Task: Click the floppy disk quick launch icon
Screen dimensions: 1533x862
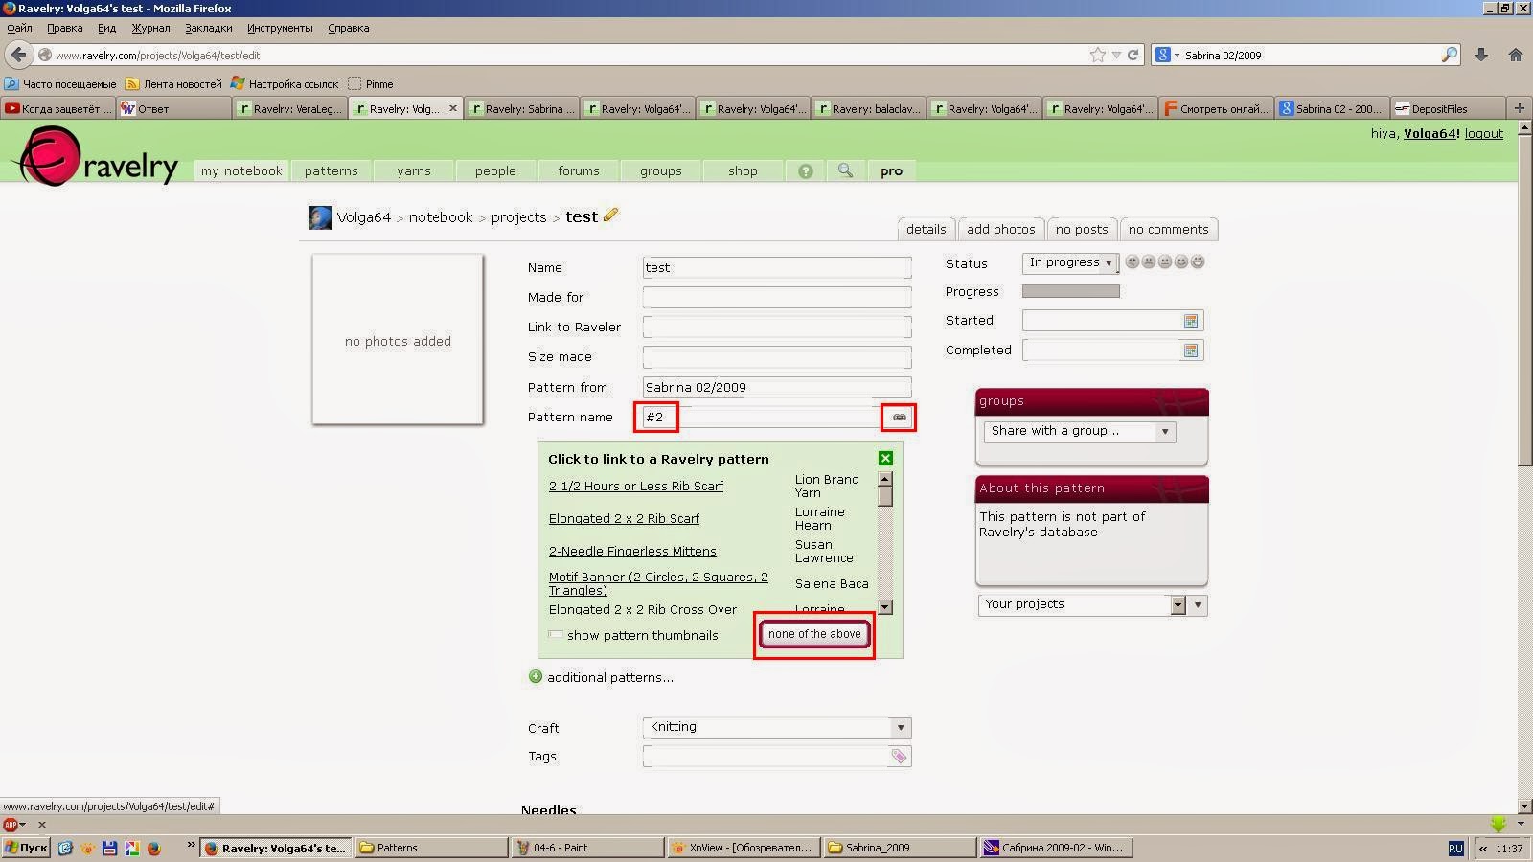Action: click(109, 848)
